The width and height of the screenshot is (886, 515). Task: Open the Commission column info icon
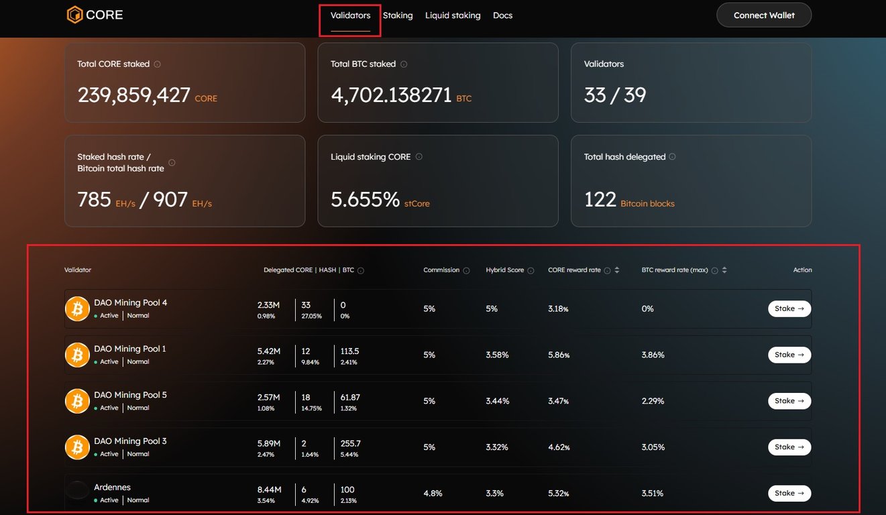465,270
